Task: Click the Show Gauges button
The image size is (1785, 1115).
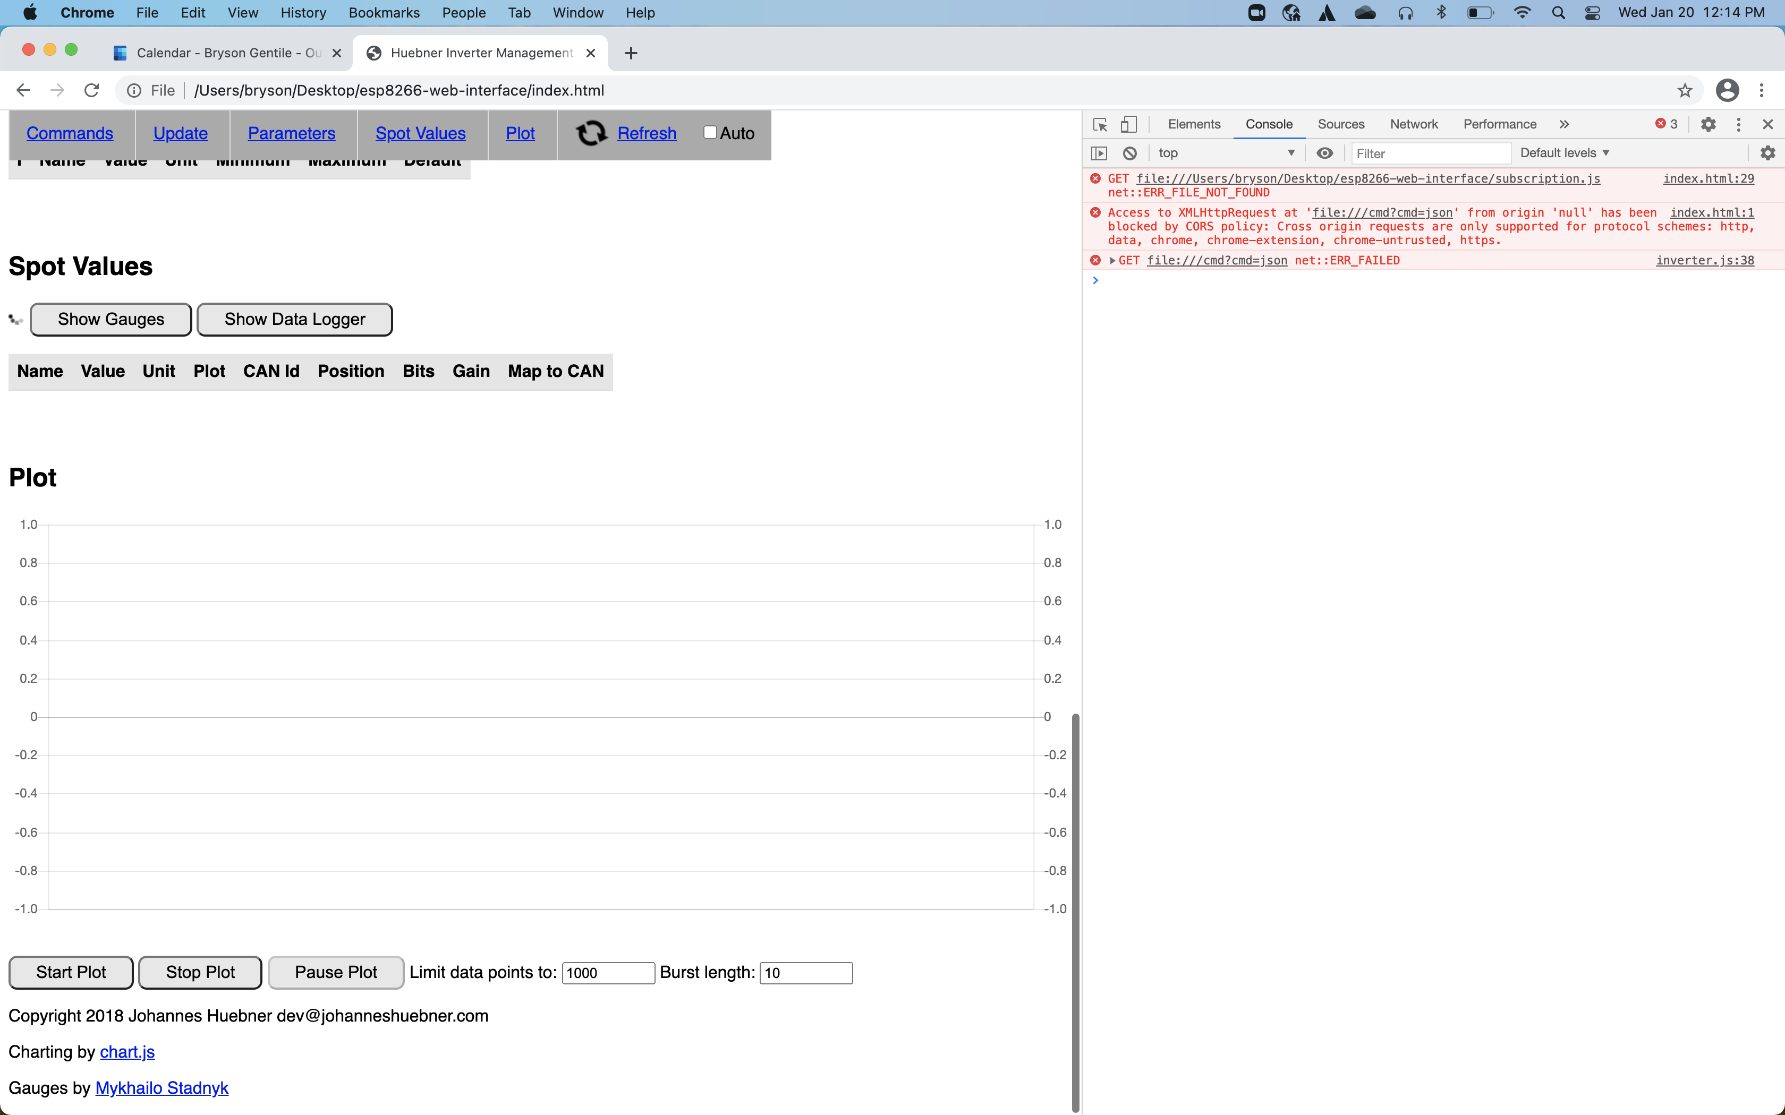Action: point(110,319)
